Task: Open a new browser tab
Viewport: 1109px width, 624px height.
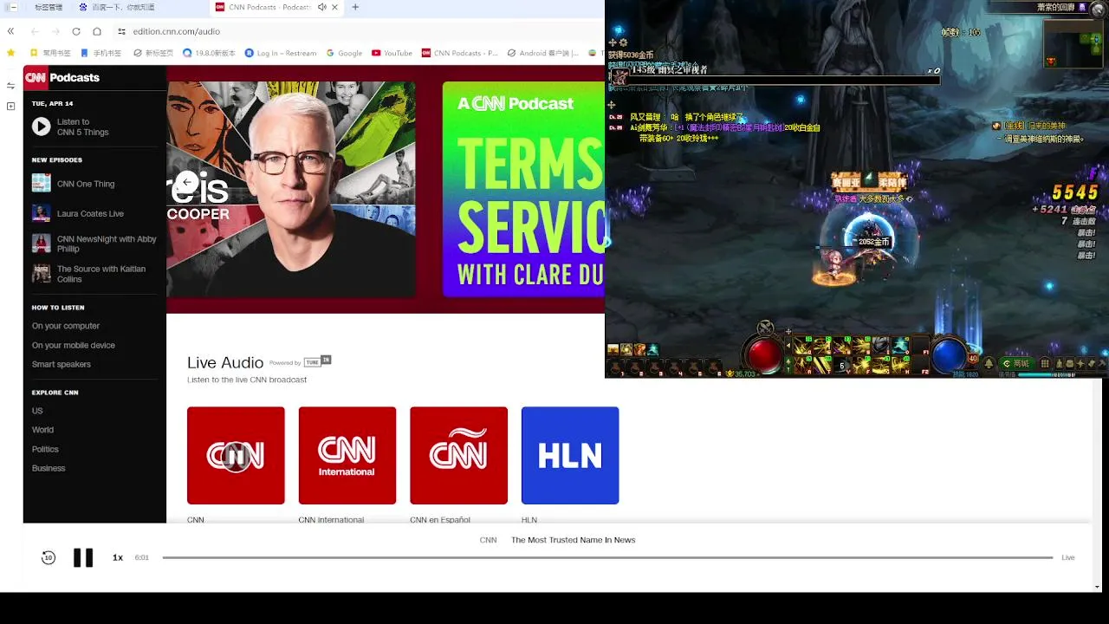Action: [x=355, y=7]
